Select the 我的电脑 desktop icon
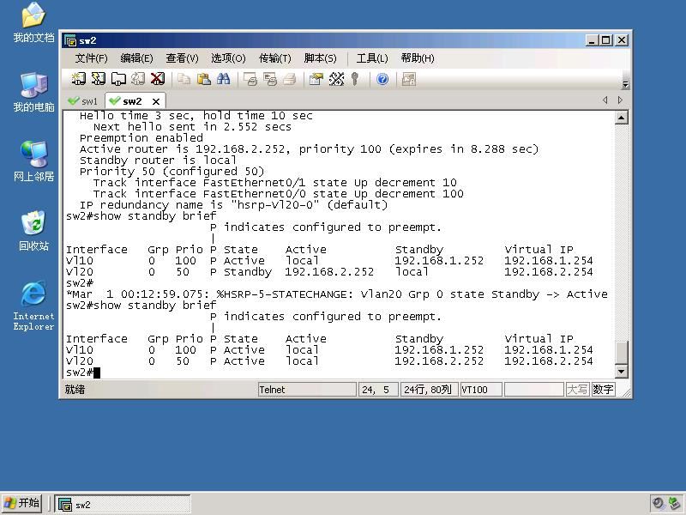Screen dimensions: 686x515 pos(33,93)
